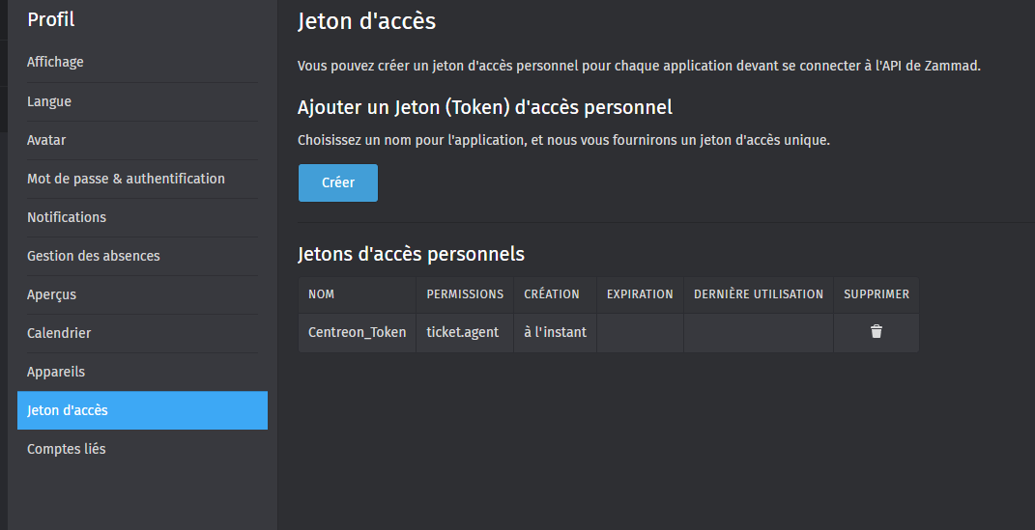Click the CRÉATION column header
This screenshot has height=530, width=1035.
552,294
